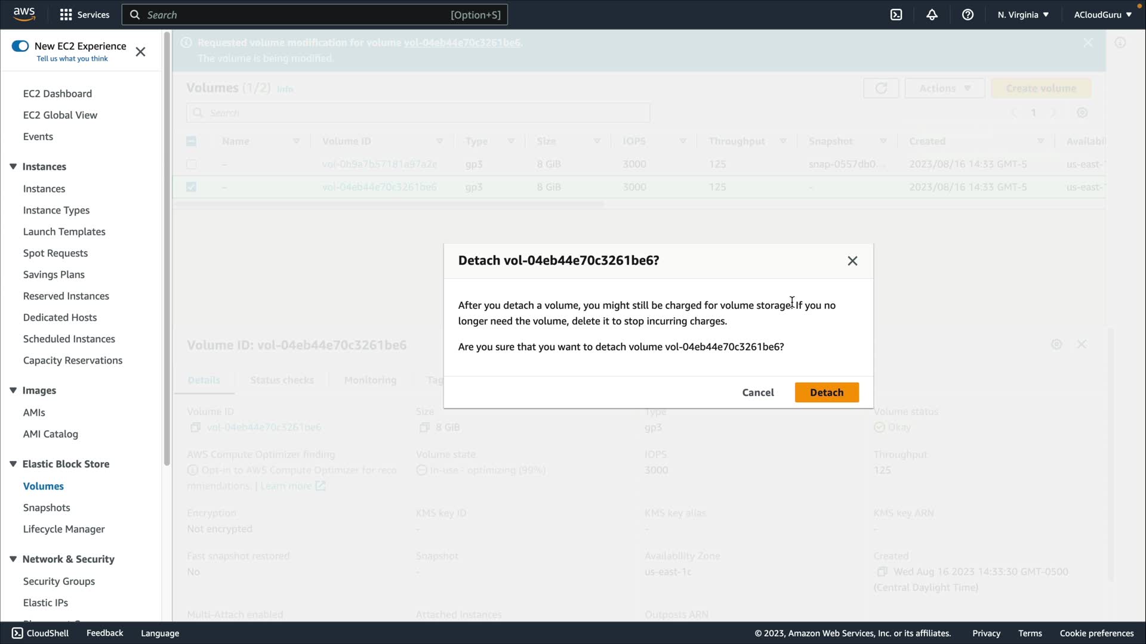Open the notifications bell

coord(932,15)
